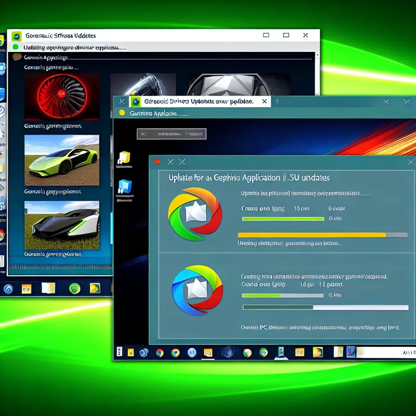The width and height of the screenshot is (416, 416).
Task: Open the orange folder icon in the back window's taskbar
Action: [27, 289]
